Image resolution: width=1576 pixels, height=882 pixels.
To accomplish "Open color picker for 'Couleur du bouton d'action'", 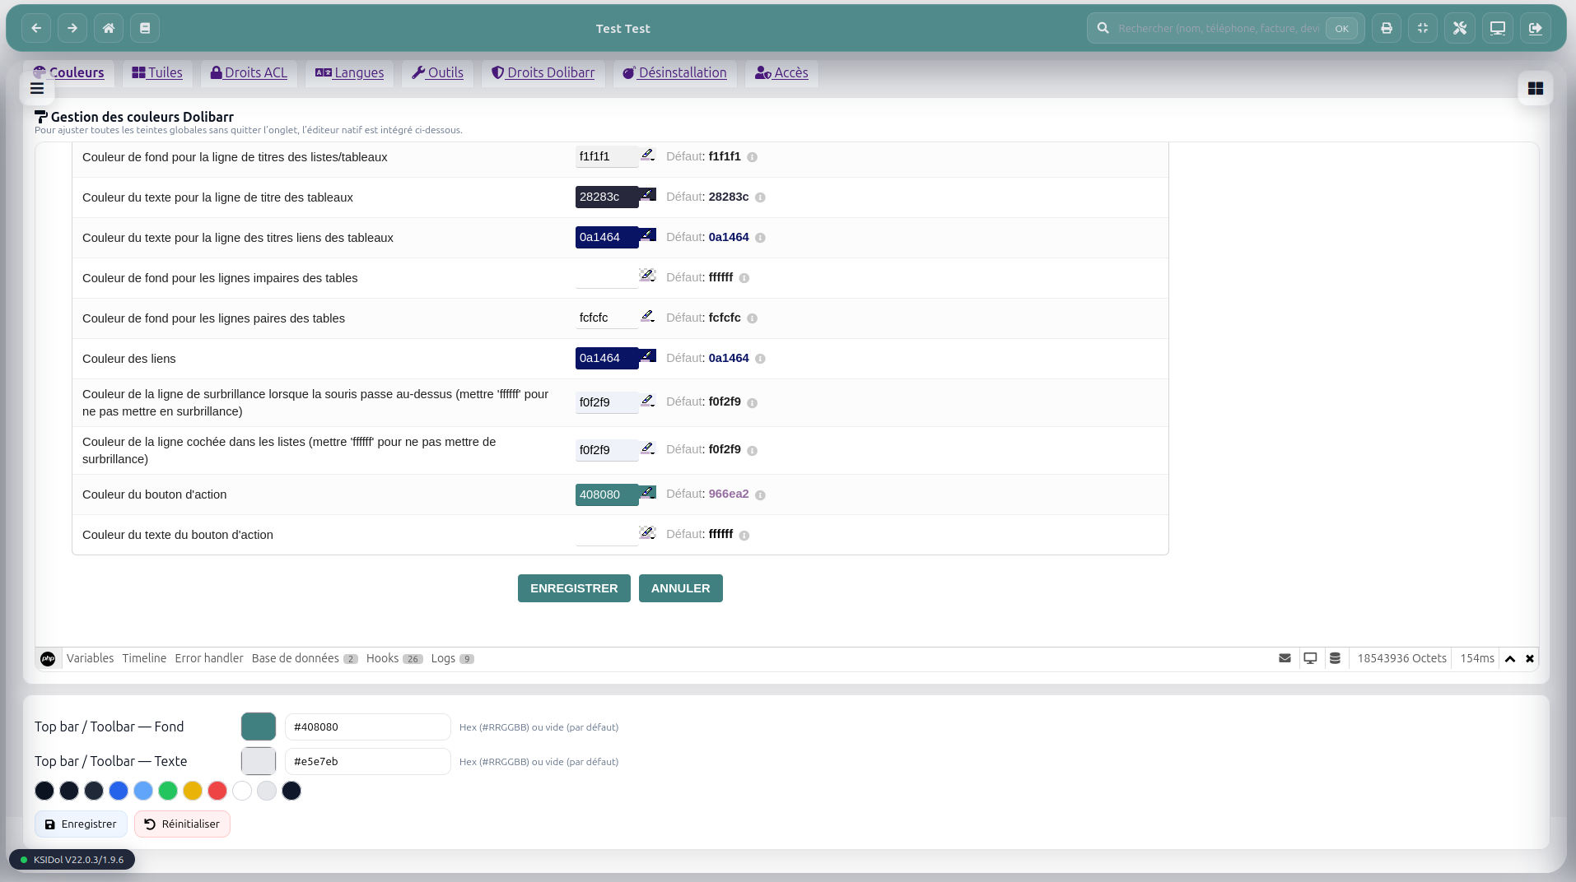I will [x=648, y=492].
